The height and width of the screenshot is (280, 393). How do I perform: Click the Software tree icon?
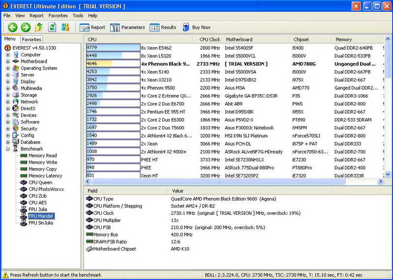16,122
